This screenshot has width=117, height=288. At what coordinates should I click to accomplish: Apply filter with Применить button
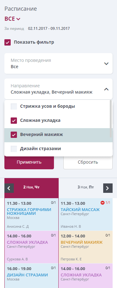coord(29,162)
